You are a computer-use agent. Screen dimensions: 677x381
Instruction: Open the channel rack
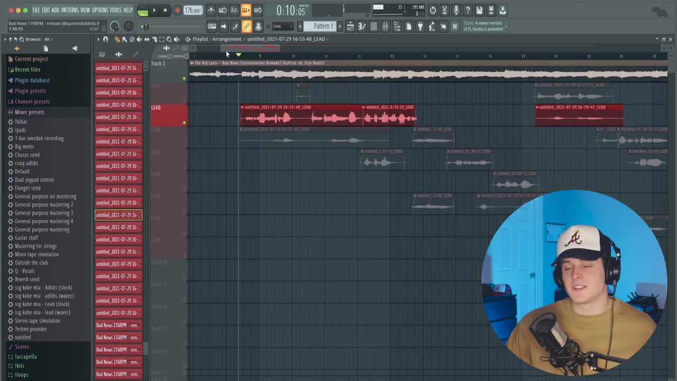pyautogui.click(x=373, y=26)
